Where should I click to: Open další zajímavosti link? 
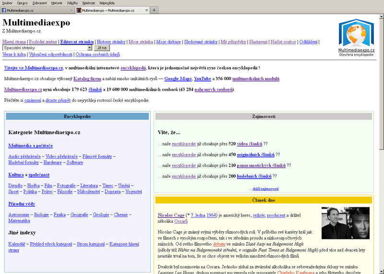click(265, 189)
